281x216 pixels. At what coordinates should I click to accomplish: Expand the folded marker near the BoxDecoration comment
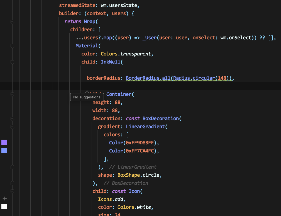tap(12, 183)
